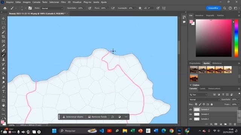Select the Lasso tool

coord(3,27)
